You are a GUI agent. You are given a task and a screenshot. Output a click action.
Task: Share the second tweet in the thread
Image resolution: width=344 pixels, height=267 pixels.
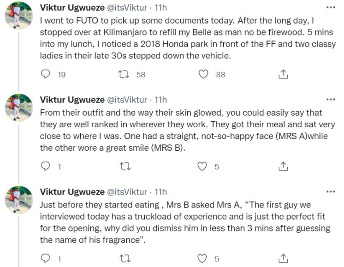(284, 166)
